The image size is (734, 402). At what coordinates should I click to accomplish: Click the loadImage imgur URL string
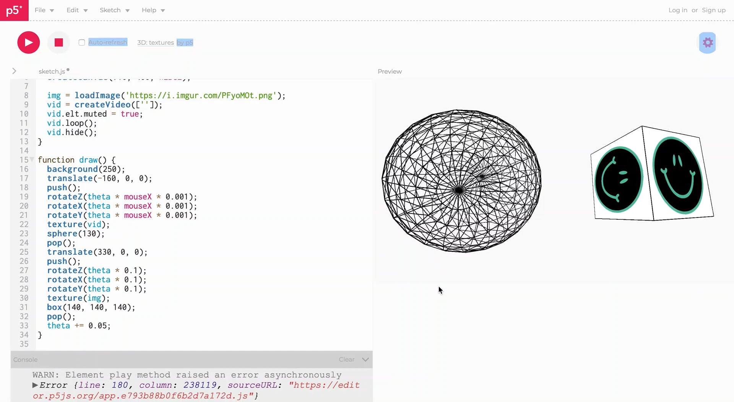(x=201, y=96)
